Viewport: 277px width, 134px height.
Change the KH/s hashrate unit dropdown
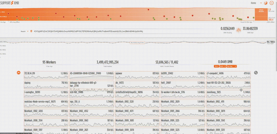click(x=223, y=66)
